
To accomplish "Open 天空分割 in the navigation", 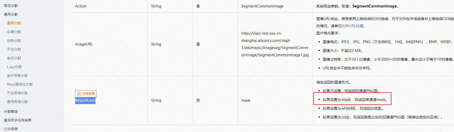I will pyautogui.click(x=14, y=49).
